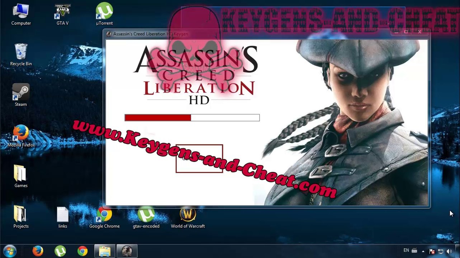Viewport: 460px width, 258px height.
Task: Open the Windows Start menu orb
Action: point(10,251)
